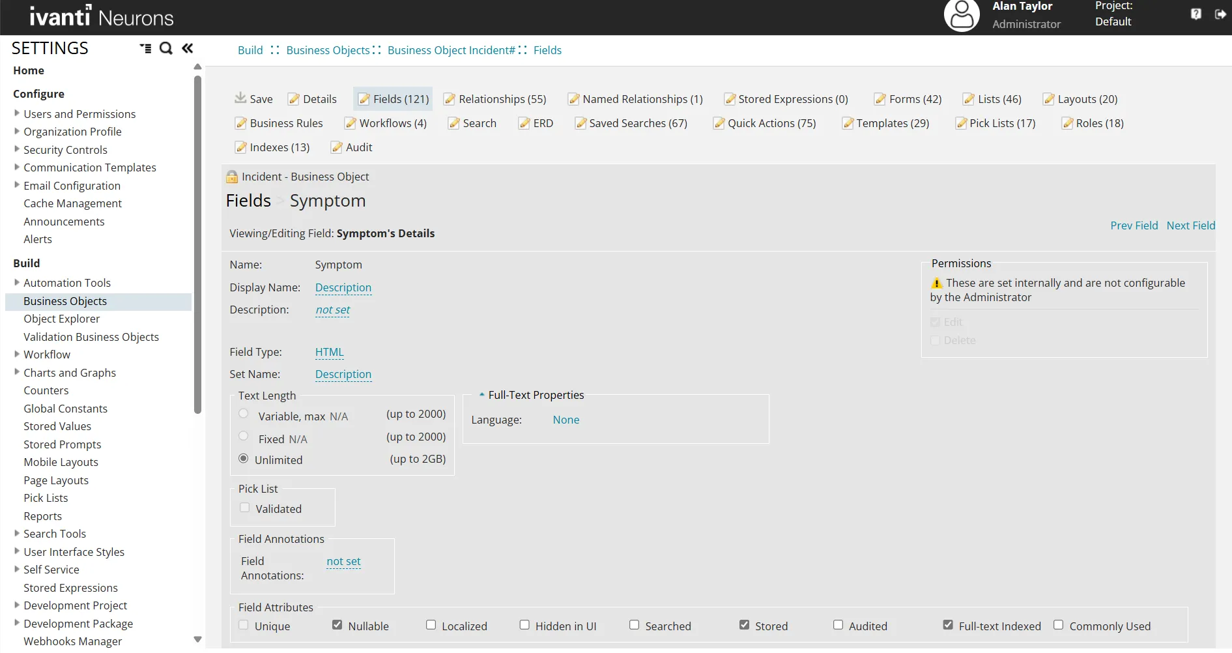Click the Pick Lists (17) edit icon
The image size is (1232, 653).
coord(961,123)
